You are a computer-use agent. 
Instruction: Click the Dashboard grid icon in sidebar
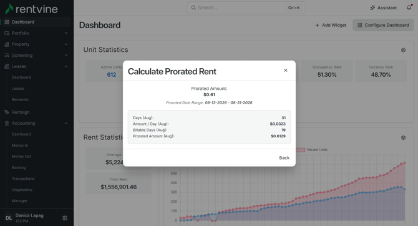[x=7, y=22]
